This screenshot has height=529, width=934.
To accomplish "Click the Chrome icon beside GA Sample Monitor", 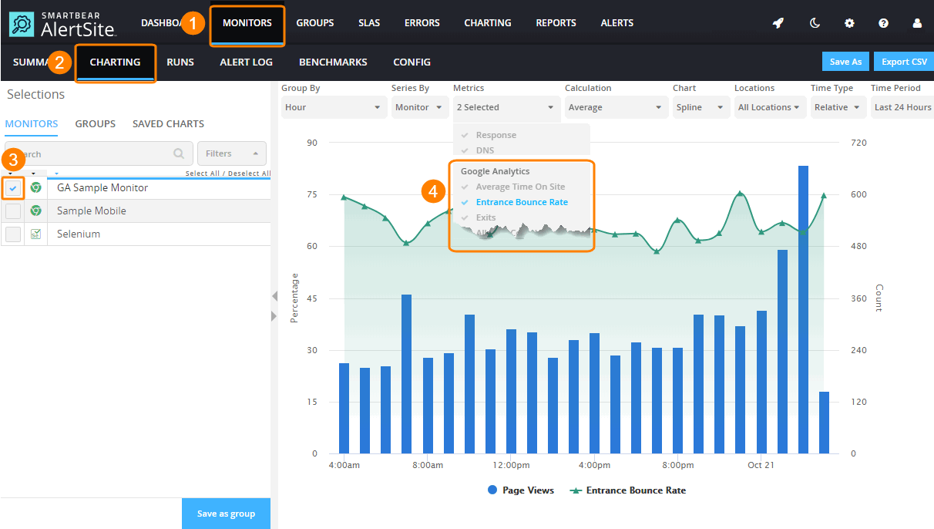I will 35,187.
